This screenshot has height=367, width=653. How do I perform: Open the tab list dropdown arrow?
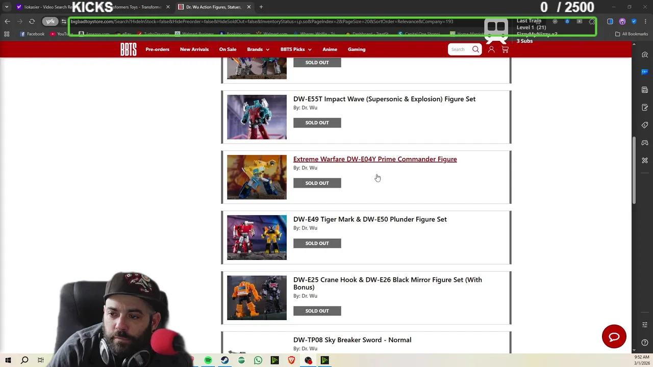click(x=7, y=7)
